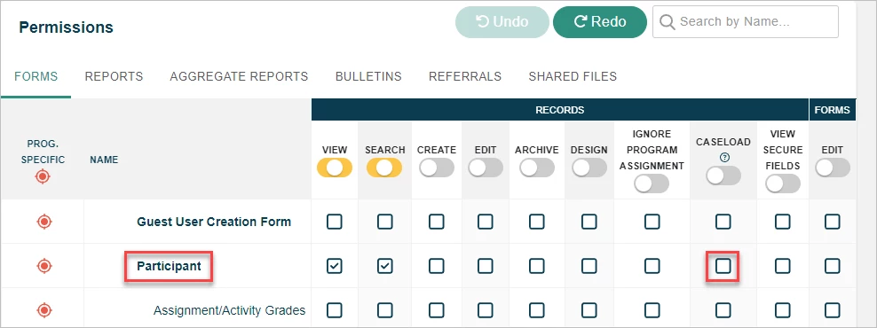Viewport: 877px width, 328px height.
Task: Check Archive for Assignment/Activity Grades
Action: tap(537, 310)
